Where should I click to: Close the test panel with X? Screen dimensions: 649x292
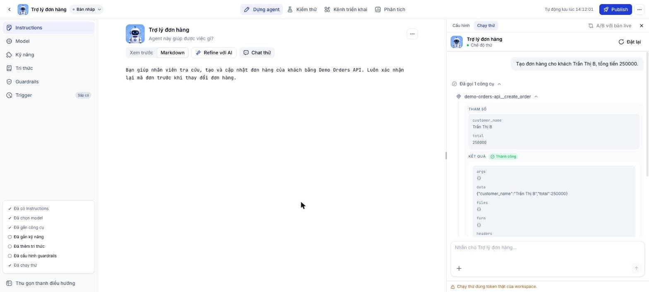click(642, 26)
